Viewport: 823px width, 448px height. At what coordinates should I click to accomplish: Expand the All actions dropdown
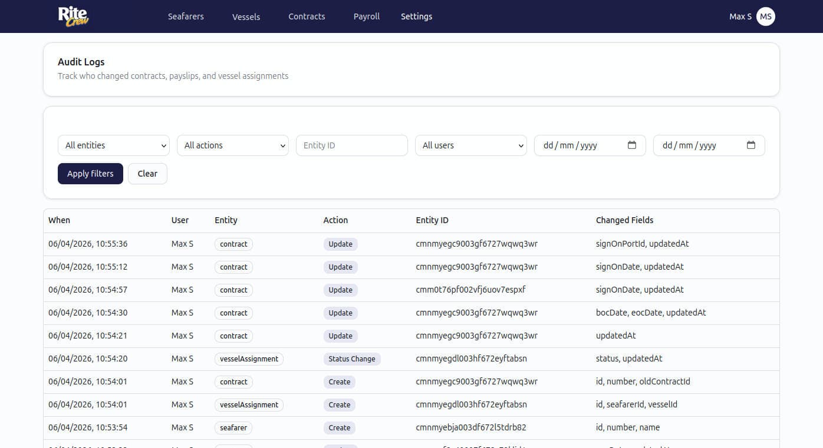point(233,145)
